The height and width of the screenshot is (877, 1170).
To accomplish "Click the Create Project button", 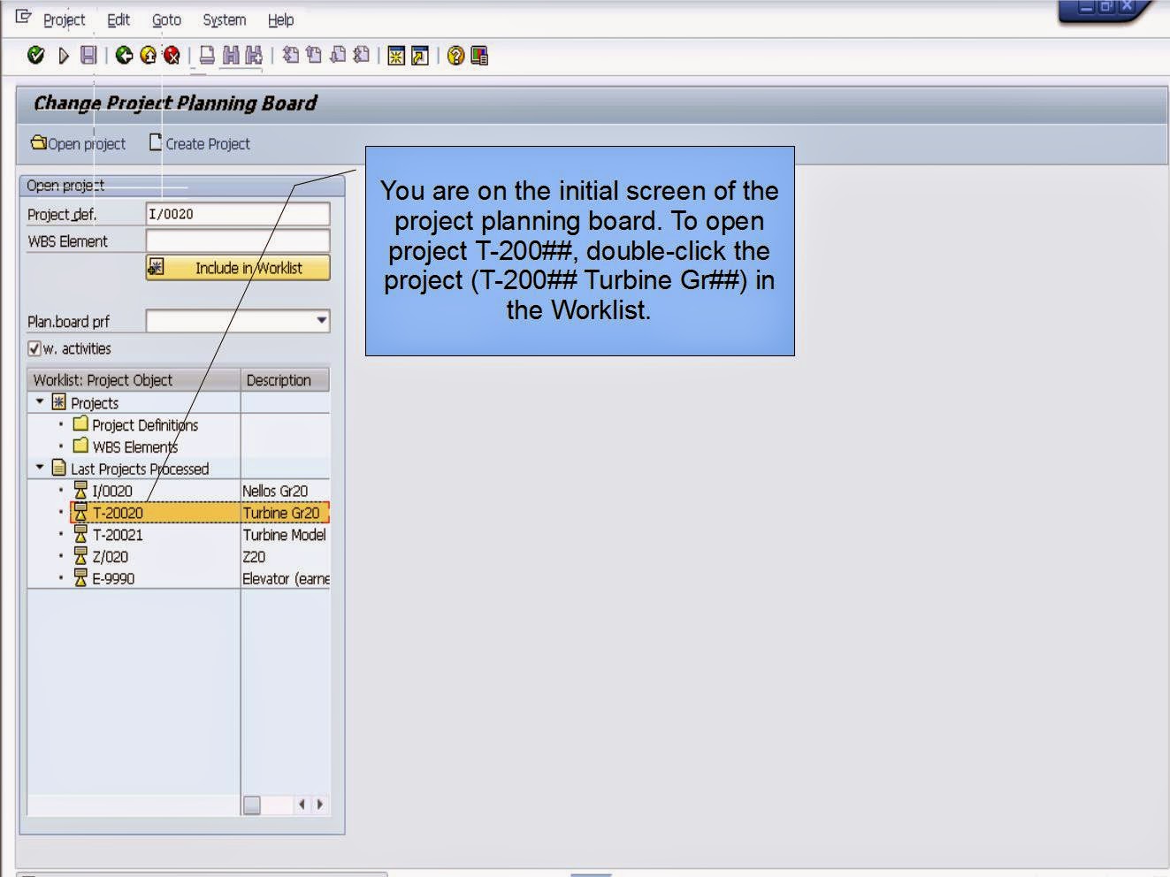I will [200, 143].
